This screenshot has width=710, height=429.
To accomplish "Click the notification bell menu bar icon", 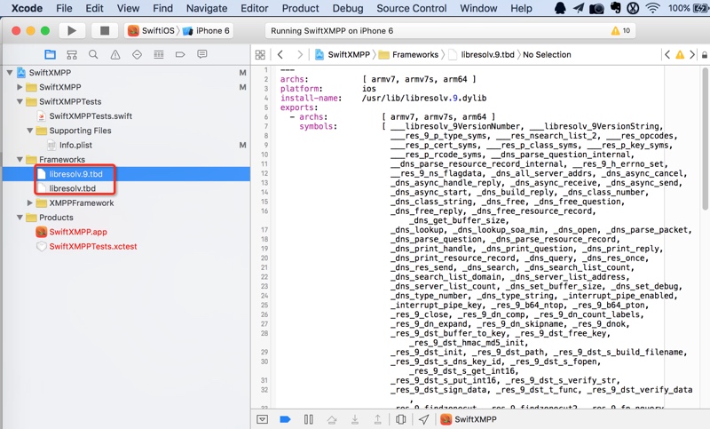I will coord(560,8).
